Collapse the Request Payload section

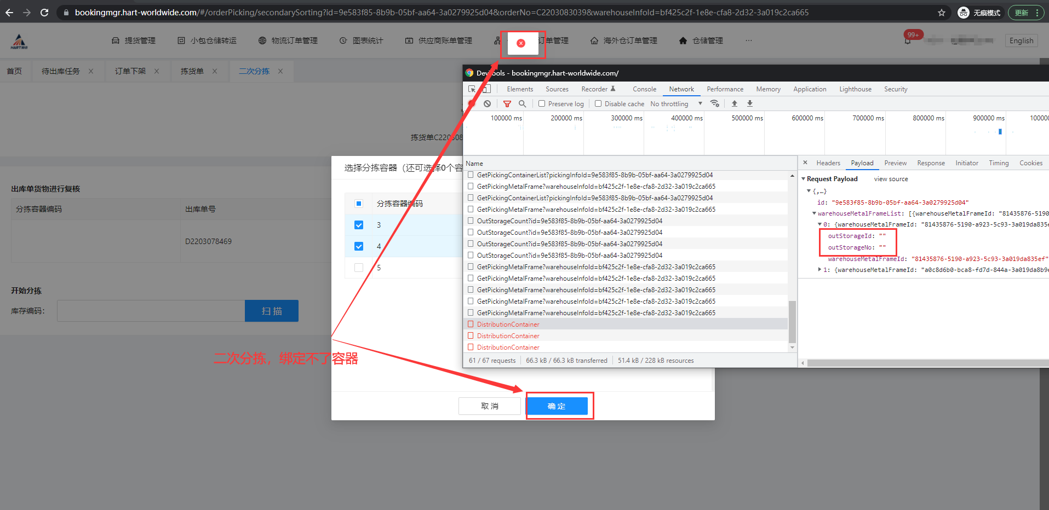pyautogui.click(x=804, y=179)
